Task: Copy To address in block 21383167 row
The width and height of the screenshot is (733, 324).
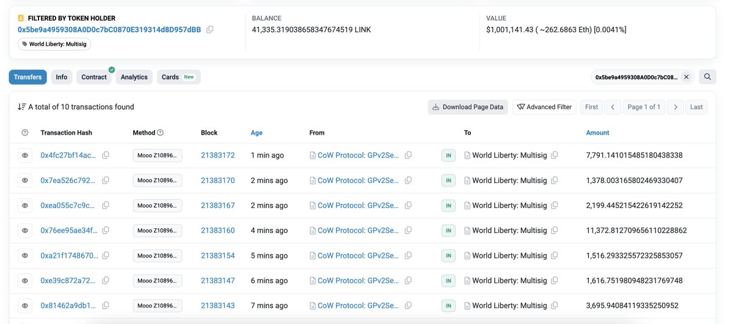Action: tap(555, 206)
